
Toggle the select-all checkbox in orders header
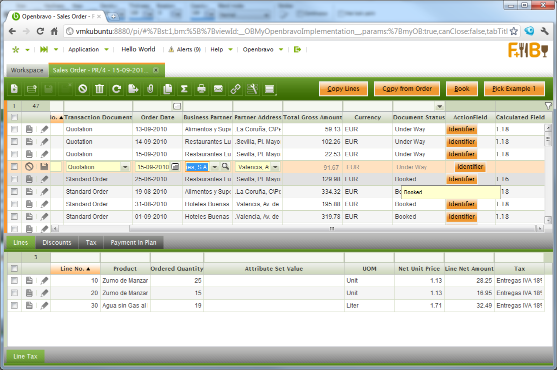tap(14, 117)
